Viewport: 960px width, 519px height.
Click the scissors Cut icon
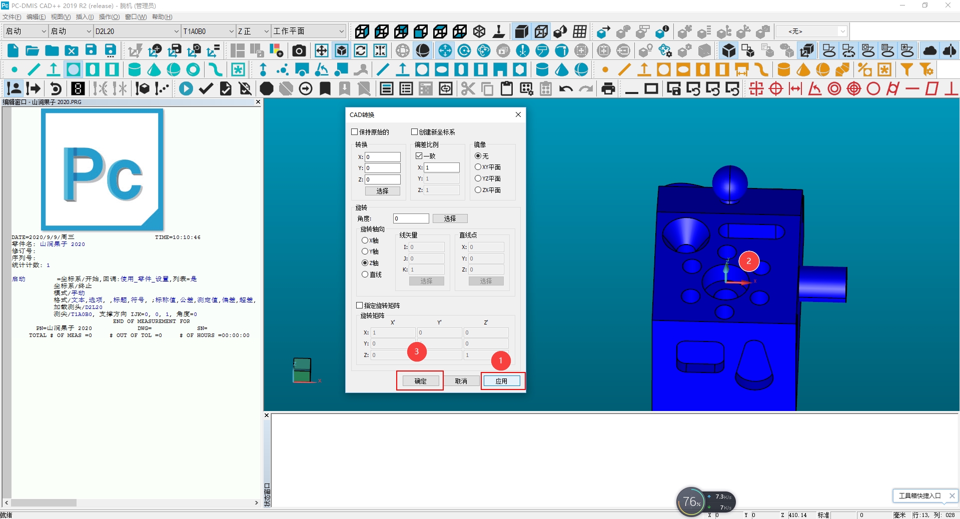point(468,89)
